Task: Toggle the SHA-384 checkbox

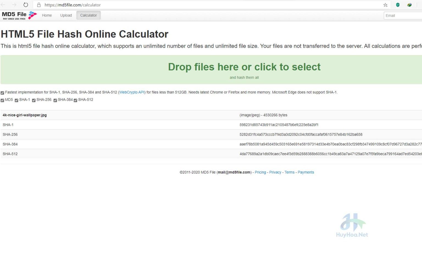Action: point(55,100)
